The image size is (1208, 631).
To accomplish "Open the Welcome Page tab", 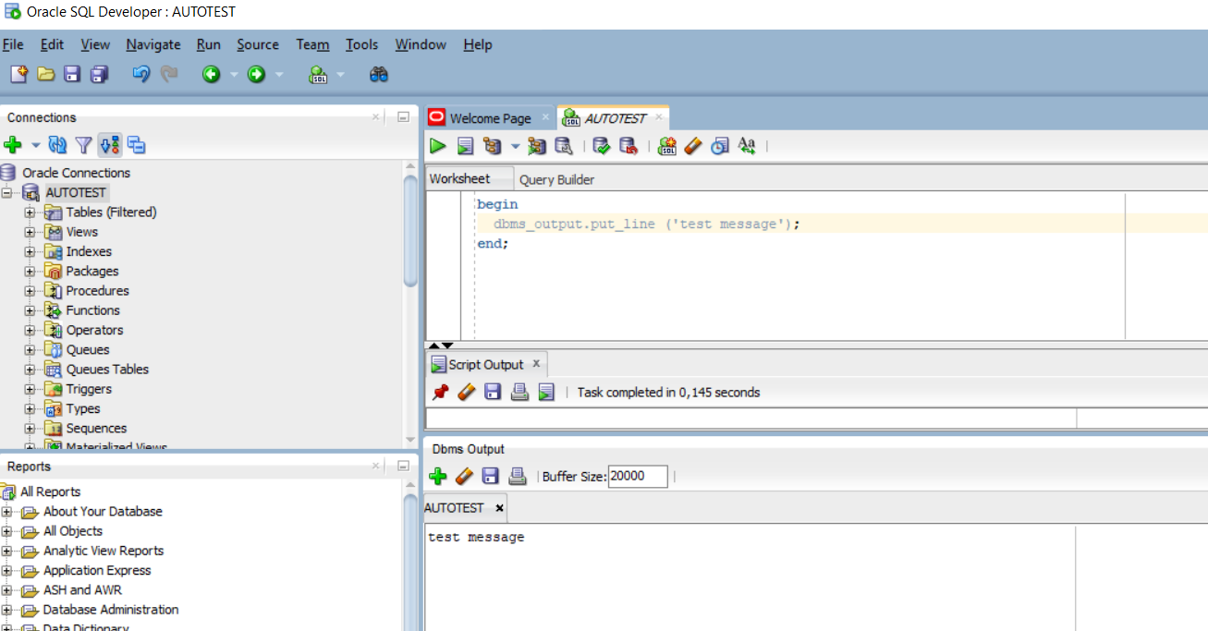I will (x=490, y=118).
